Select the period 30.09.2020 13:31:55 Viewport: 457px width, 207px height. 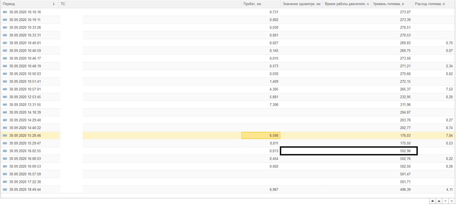25,104
